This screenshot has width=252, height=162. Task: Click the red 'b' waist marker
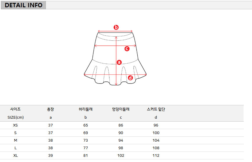click(116, 28)
